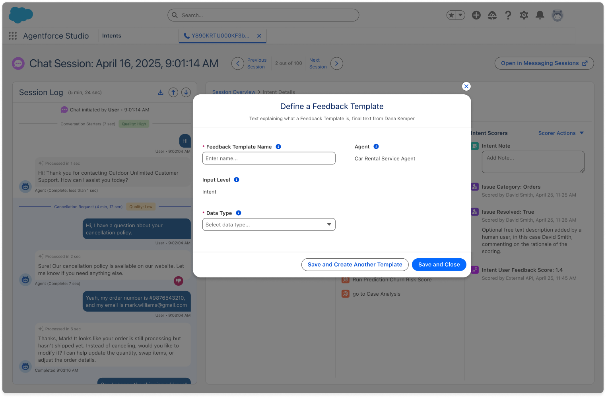
Task: Close the Define a Feedback Template dialog
Action: coord(466,86)
